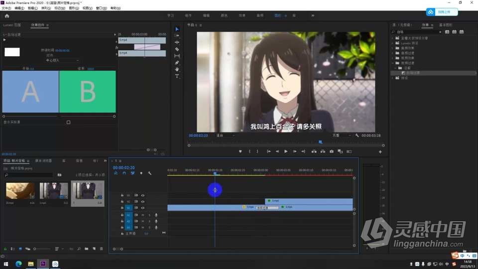The height and width of the screenshot is (269, 478).
Task: Select the Type tool
Action: (177, 76)
